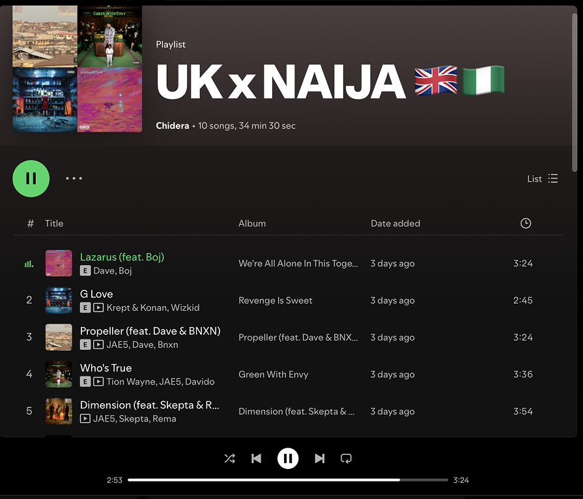Viewport: 583px width, 499px height.
Task: Click the music video icon on Who's True
Action: pyautogui.click(x=98, y=382)
